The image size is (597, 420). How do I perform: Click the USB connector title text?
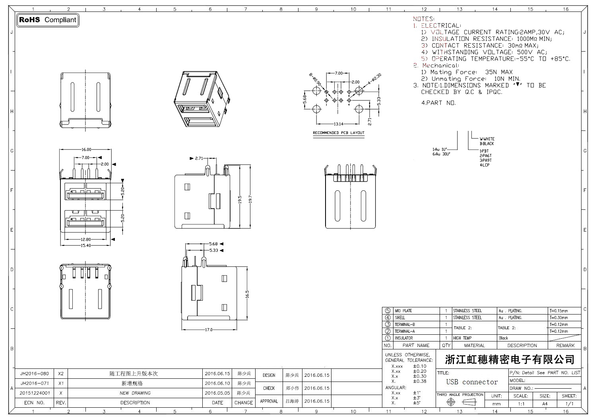click(472, 382)
